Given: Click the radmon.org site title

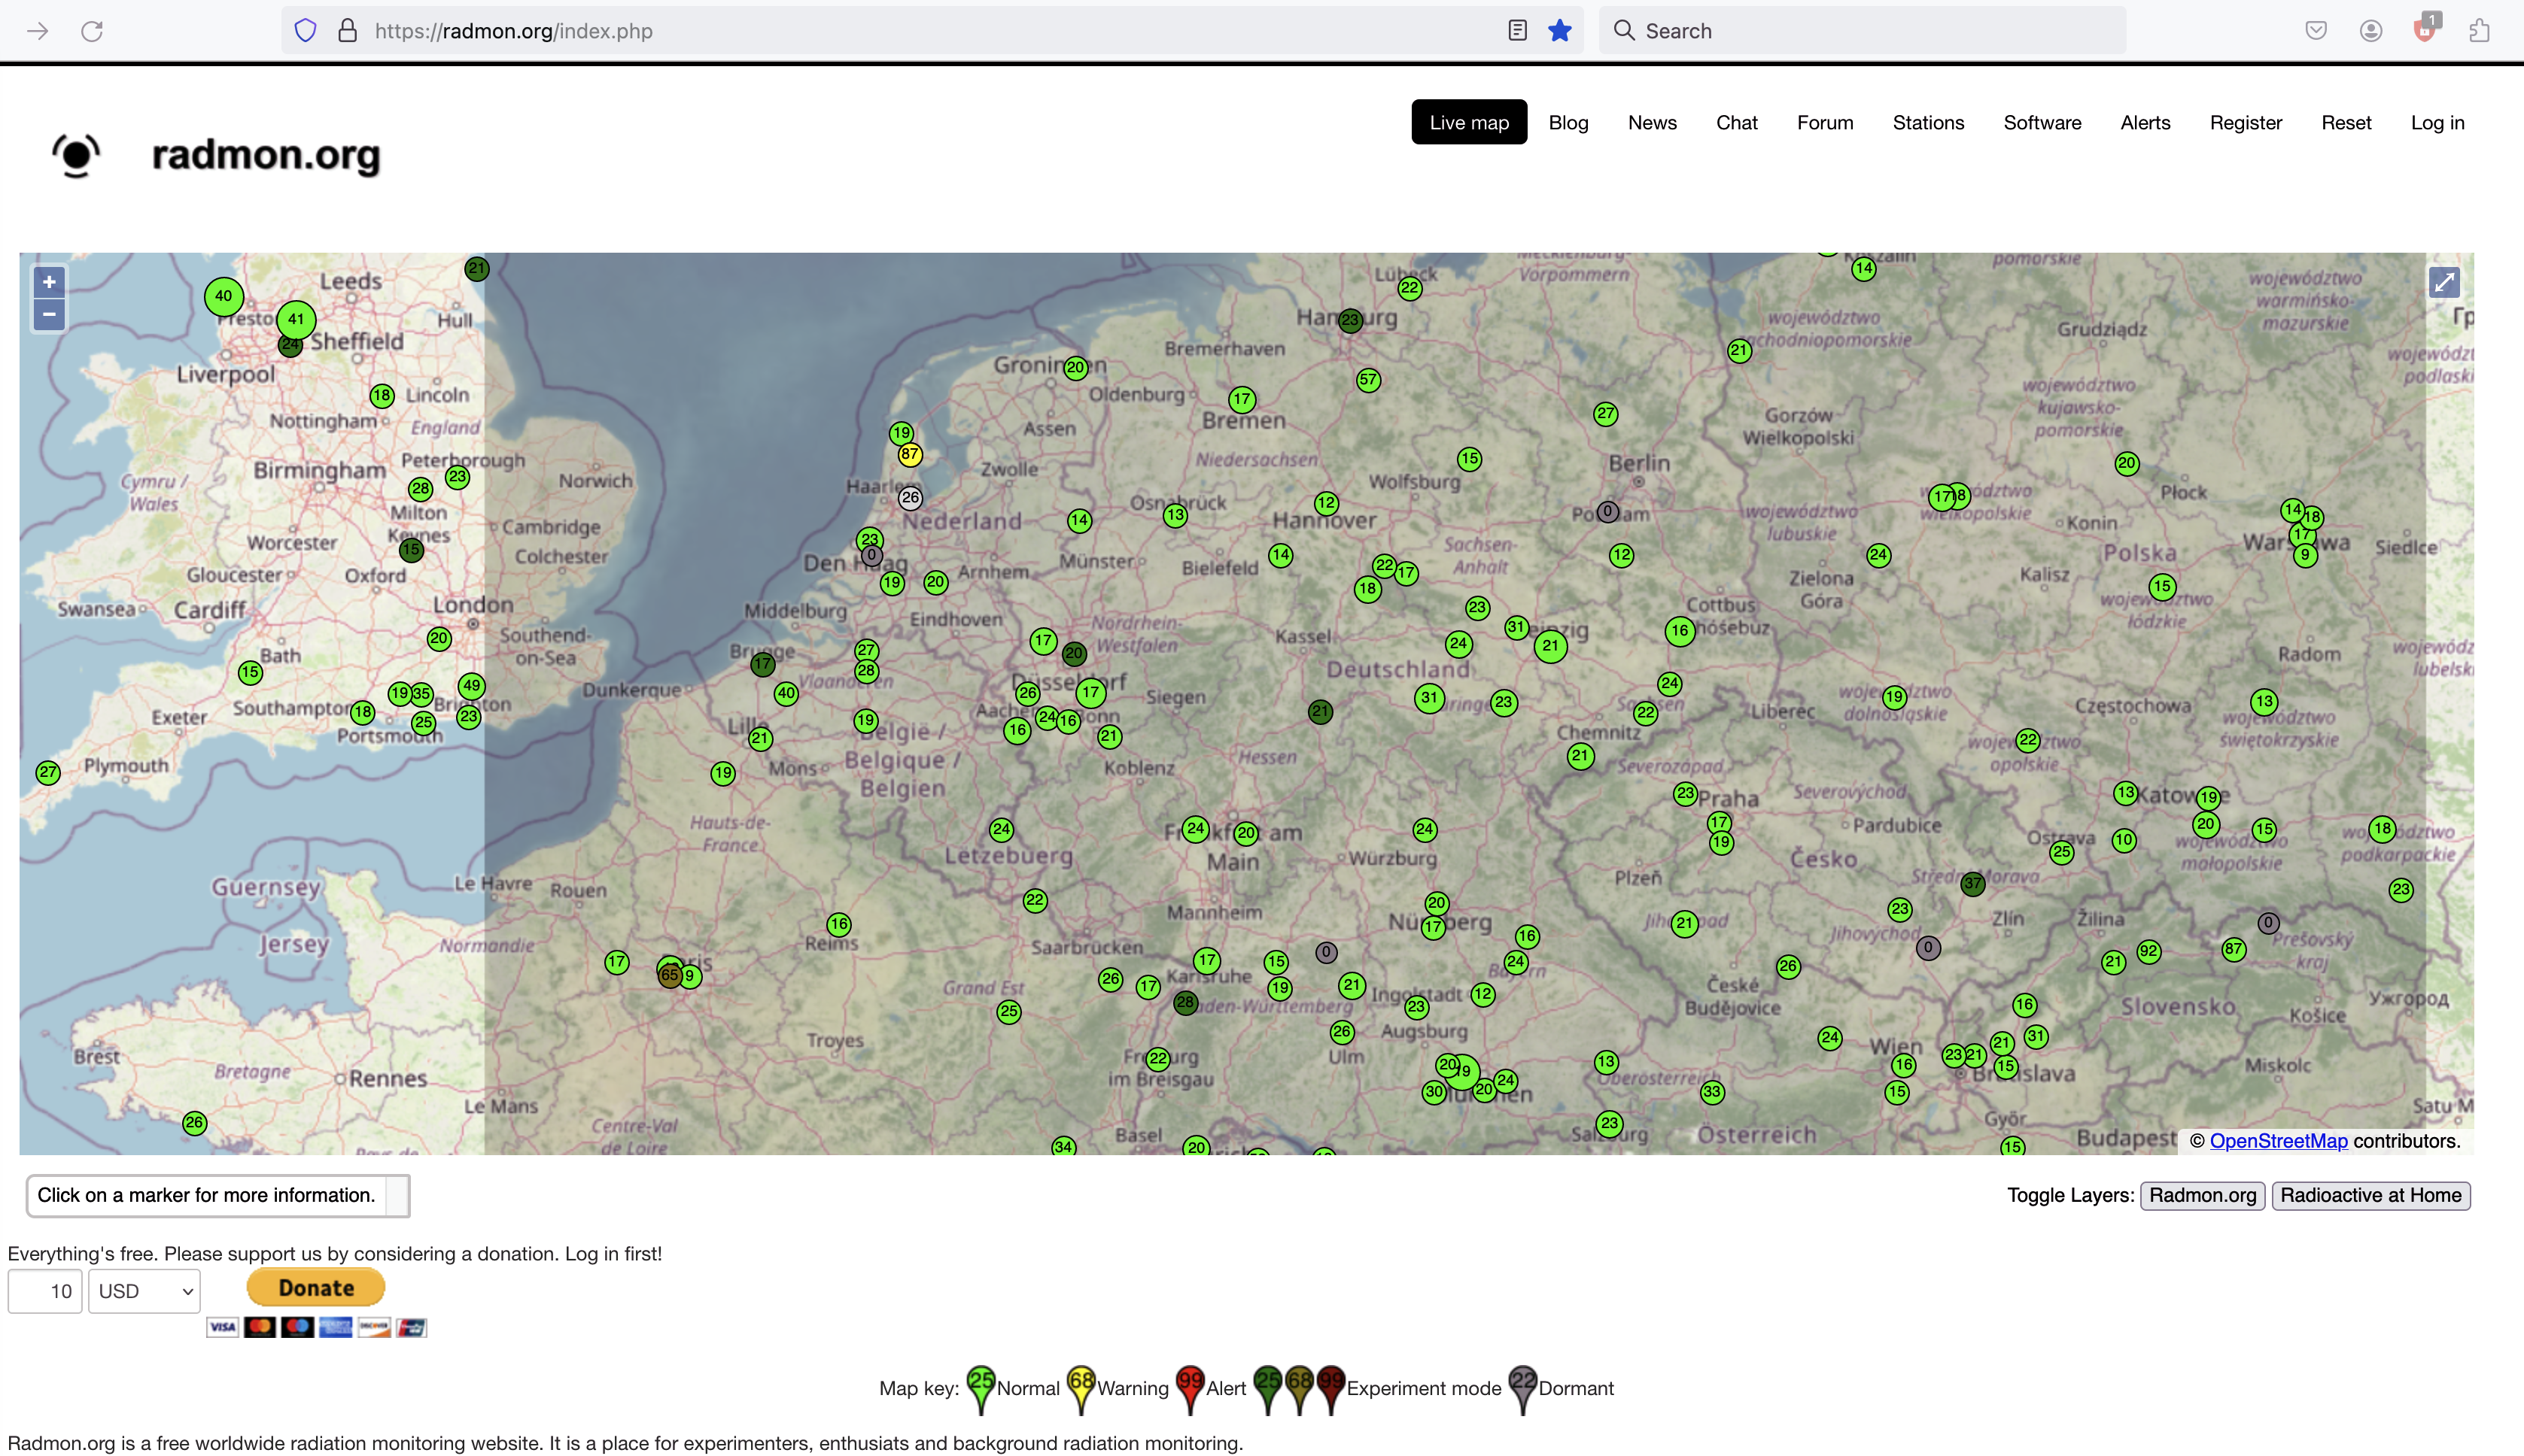Looking at the screenshot, I should click(x=266, y=155).
